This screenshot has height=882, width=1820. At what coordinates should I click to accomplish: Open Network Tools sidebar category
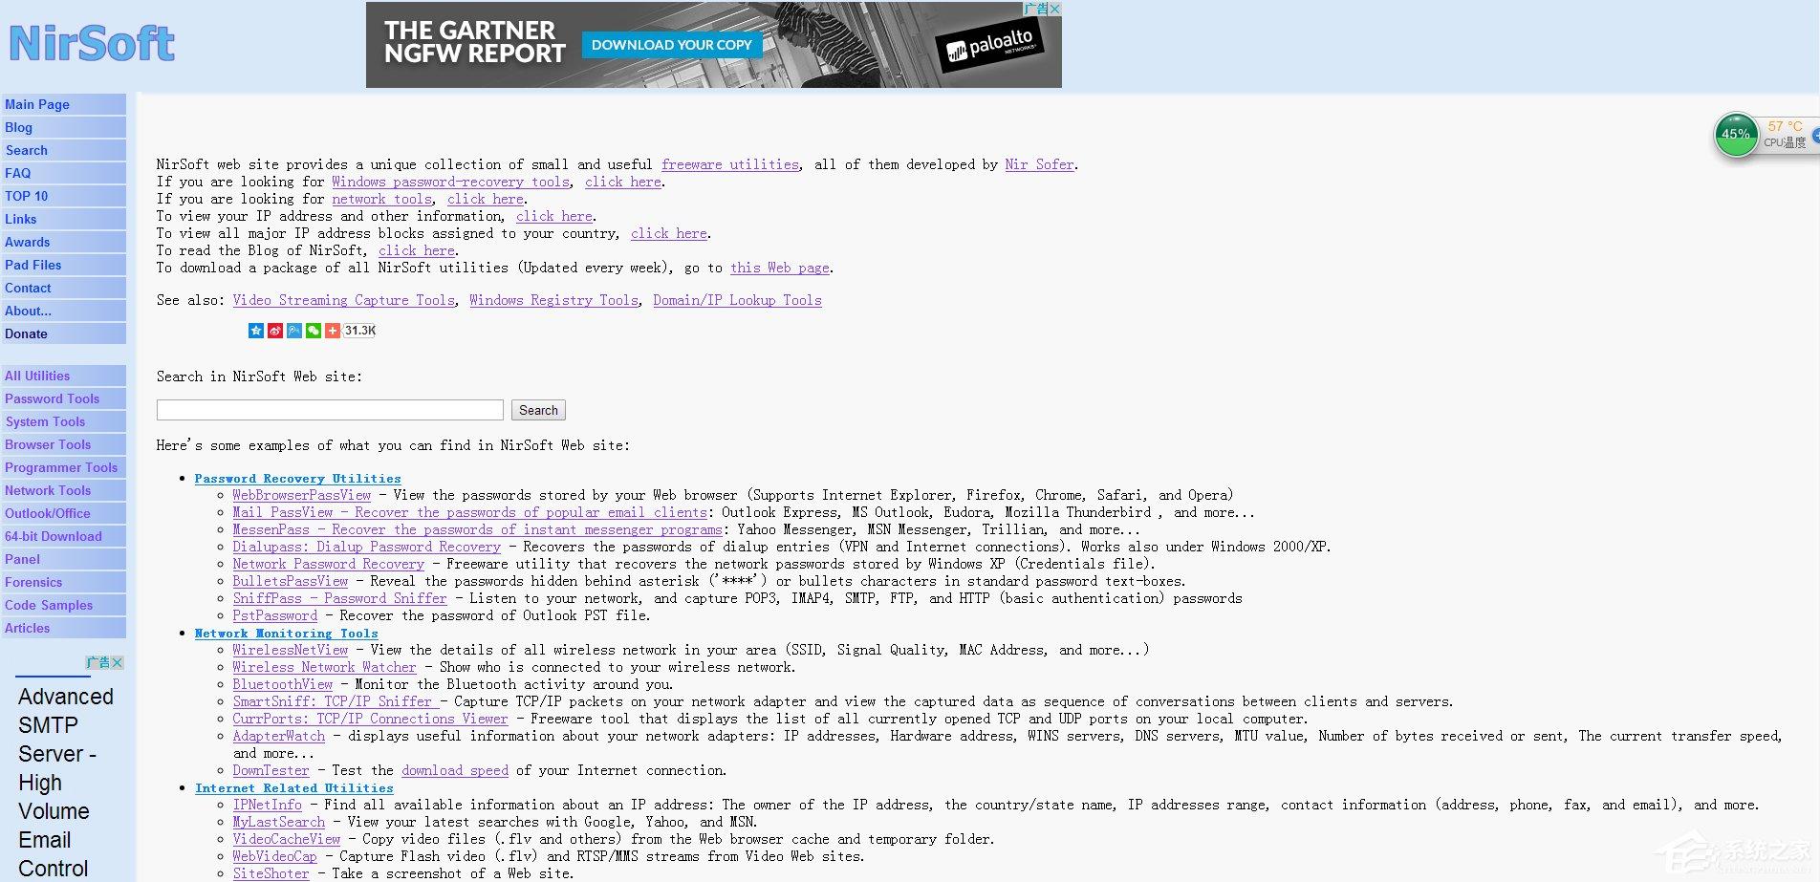click(x=63, y=490)
